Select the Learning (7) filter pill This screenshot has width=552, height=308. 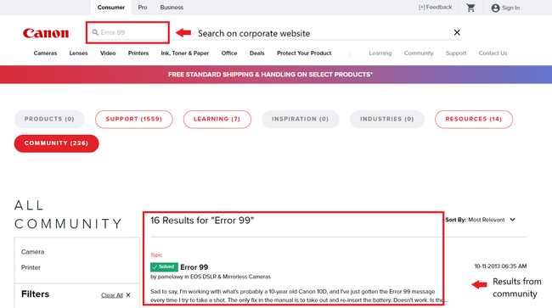coord(217,119)
